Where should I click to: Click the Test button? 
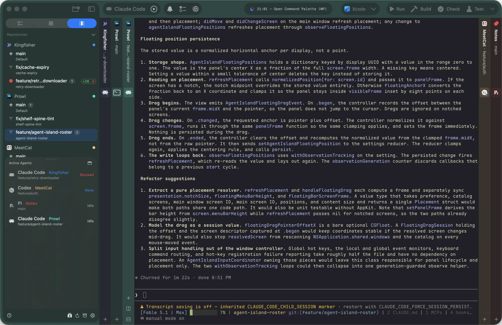coord(475,9)
